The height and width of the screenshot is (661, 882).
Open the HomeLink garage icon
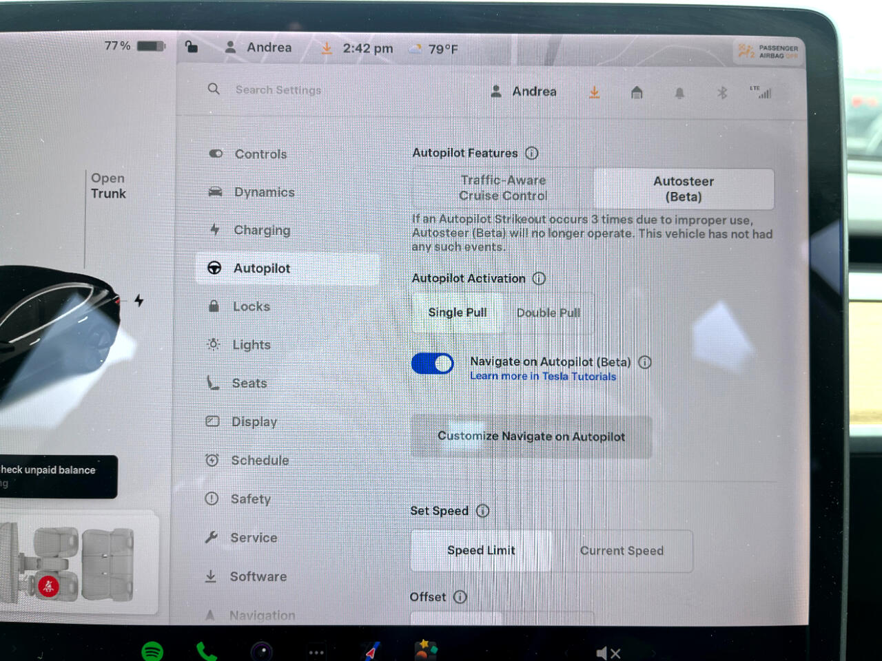click(x=637, y=92)
